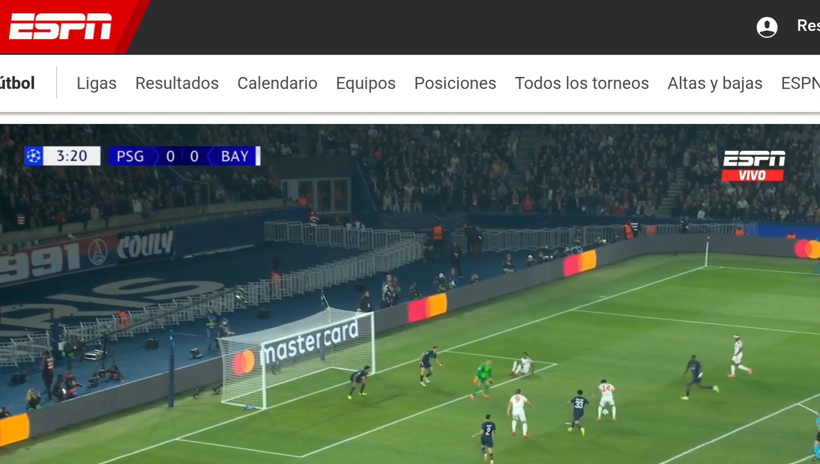820x464 pixels.
Task: Go to Resultados section
Action: 177,83
